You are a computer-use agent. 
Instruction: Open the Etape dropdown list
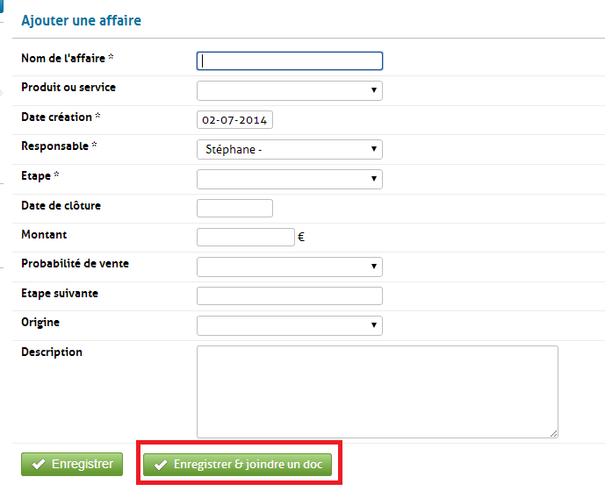pyautogui.click(x=289, y=179)
